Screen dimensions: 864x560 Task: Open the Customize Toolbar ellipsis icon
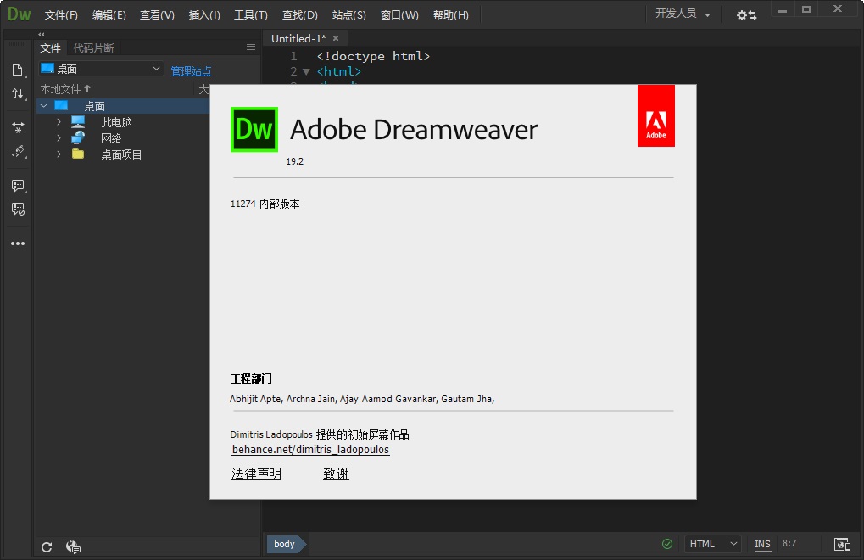point(19,244)
